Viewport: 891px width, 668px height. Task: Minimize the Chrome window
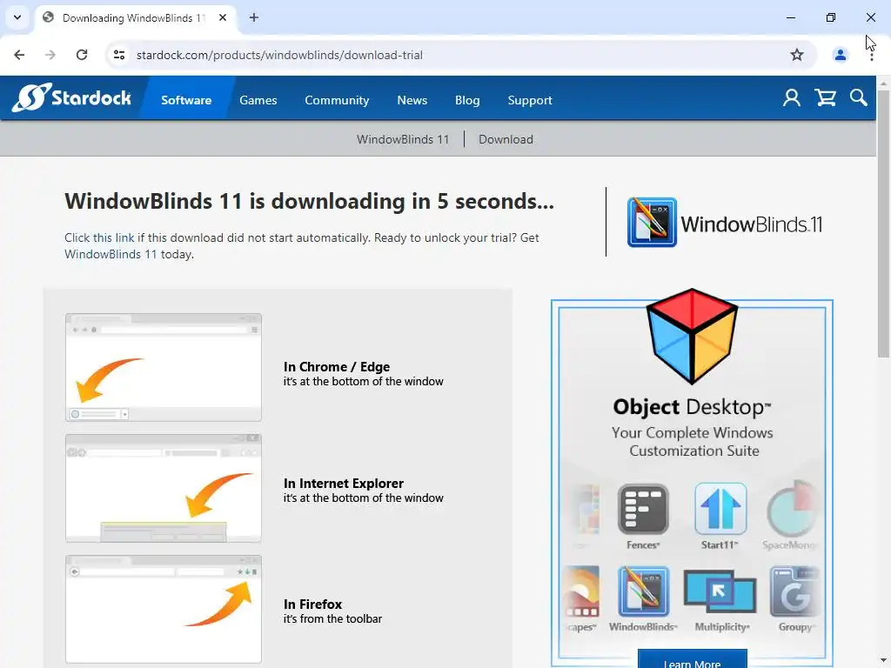coord(790,17)
